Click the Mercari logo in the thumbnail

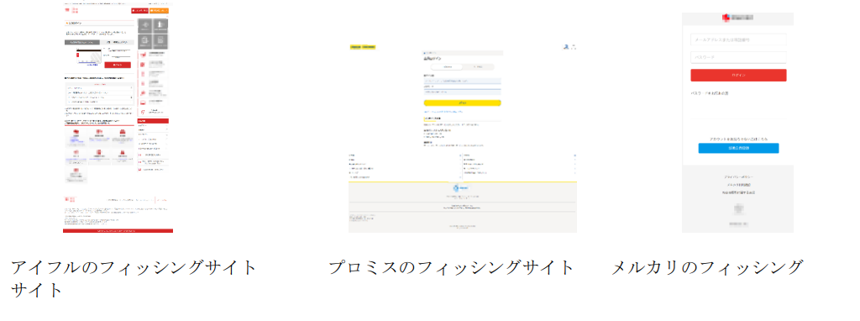[x=737, y=18]
